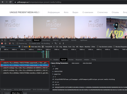Open the network search magnifier icon
The width and height of the screenshot is (127, 94).
click(x=13, y=43)
